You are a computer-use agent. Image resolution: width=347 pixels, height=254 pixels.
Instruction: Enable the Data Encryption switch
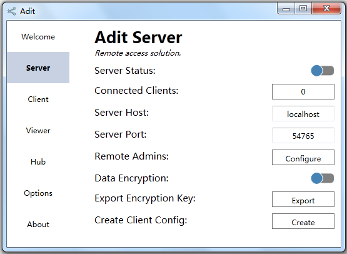click(x=323, y=178)
